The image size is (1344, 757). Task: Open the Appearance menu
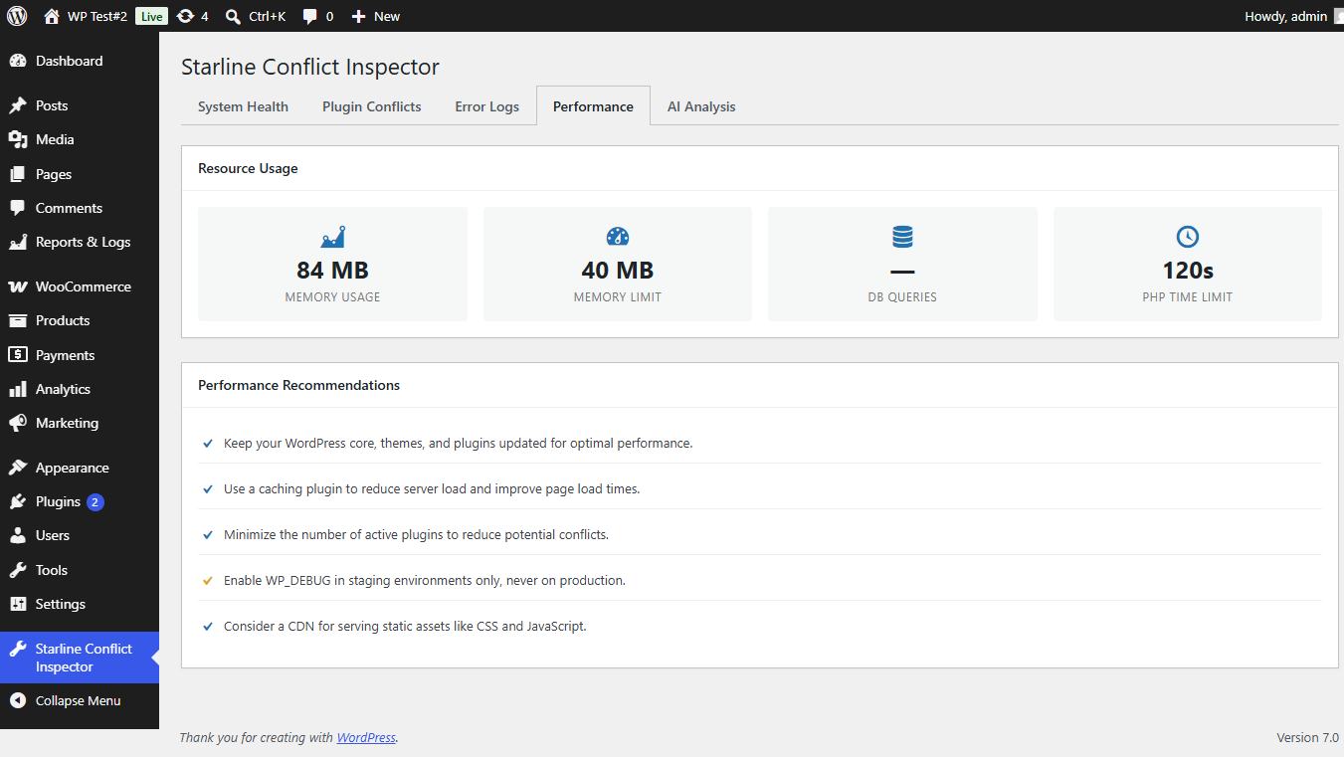[80, 468]
